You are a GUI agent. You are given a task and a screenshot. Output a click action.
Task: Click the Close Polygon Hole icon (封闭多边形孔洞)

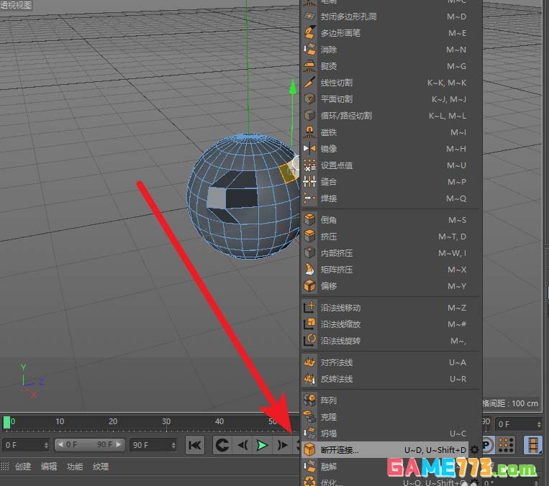(x=309, y=17)
